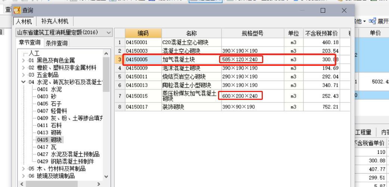Sort by the 名称 column header
389x187 pixels.
(192, 33)
